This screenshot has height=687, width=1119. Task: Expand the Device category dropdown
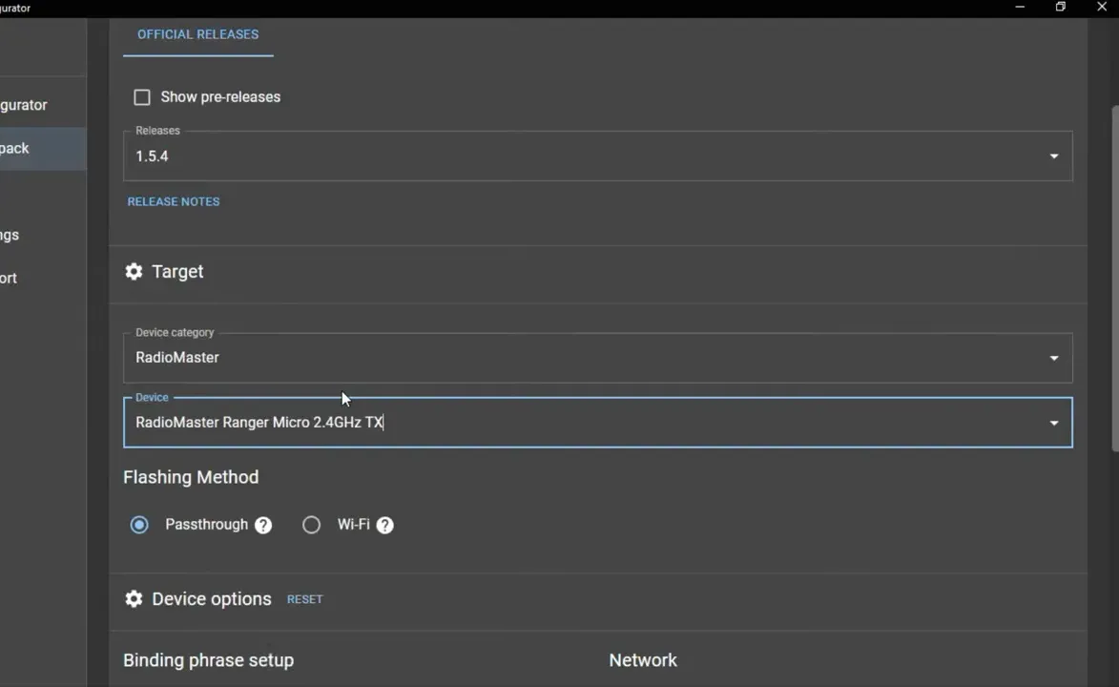pos(1053,357)
